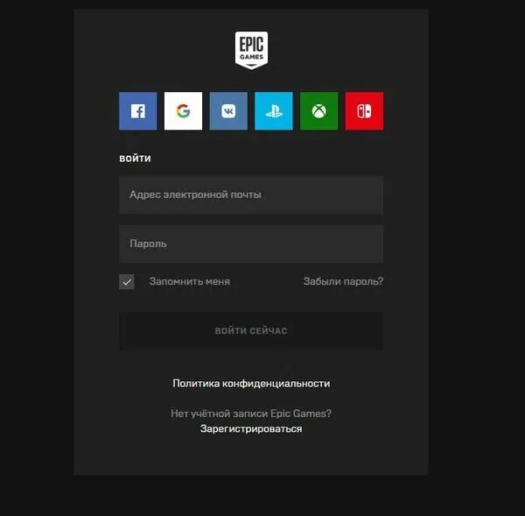Focus the Адрес электронной почты field
The height and width of the screenshot is (516, 525).
tap(251, 194)
